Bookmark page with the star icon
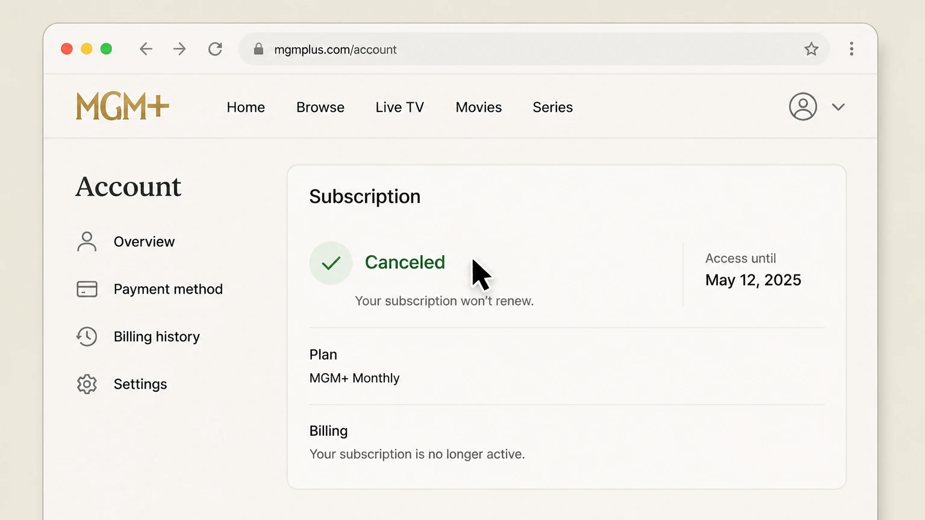 pos(811,49)
